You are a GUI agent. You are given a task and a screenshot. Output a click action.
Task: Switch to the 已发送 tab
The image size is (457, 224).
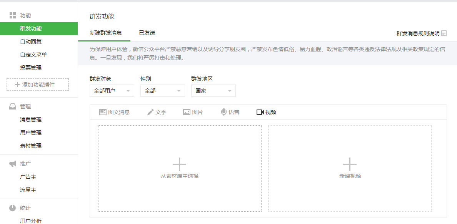pyautogui.click(x=146, y=33)
